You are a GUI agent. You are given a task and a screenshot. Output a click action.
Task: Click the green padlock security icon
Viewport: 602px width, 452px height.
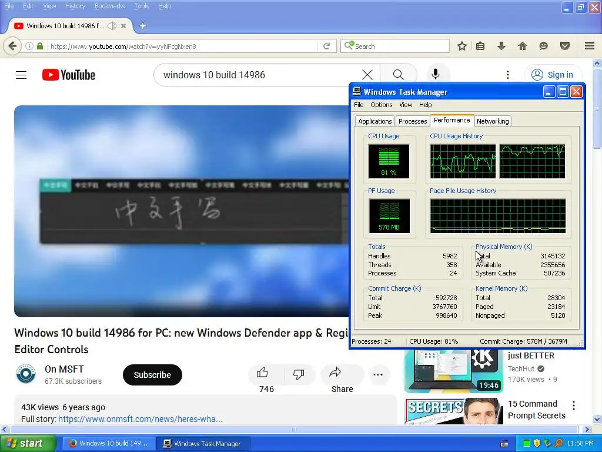coord(40,46)
